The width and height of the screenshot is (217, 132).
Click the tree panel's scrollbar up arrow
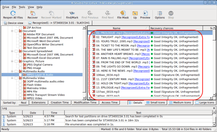[84, 28]
